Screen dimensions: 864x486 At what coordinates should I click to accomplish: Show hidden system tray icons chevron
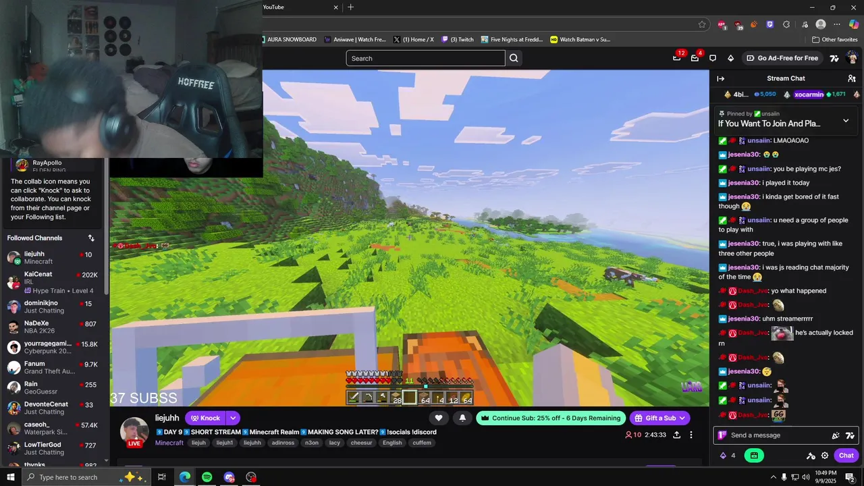click(773, 477)
